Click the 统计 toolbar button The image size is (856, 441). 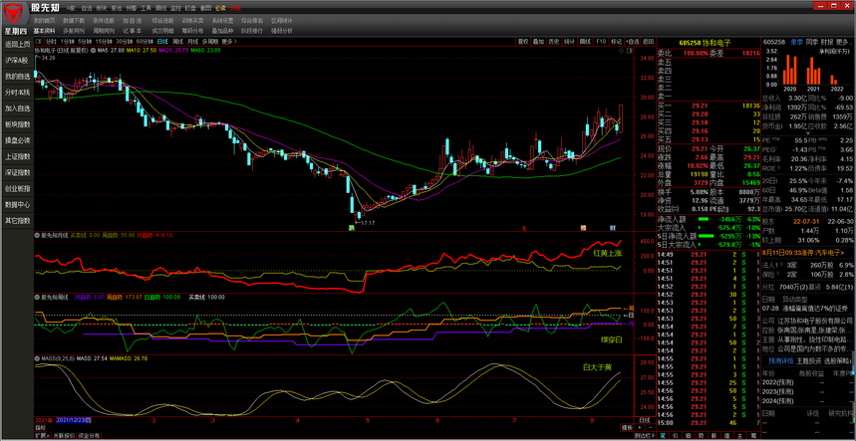[x=570, y=42]
